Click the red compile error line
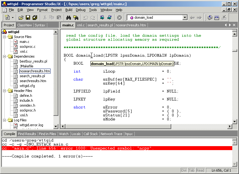 tap(117, 148)
